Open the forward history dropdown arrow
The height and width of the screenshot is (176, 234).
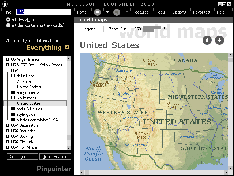127,12
